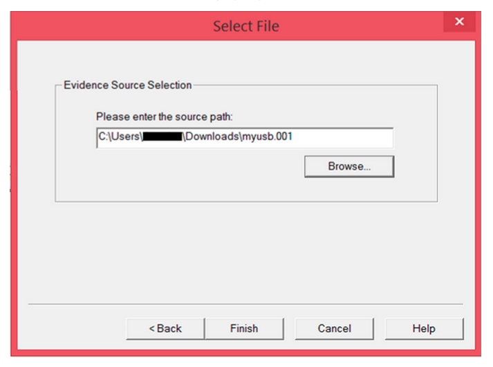Go back with the < Back button
Viewport: 493px width, 367px height.
click(x=165, y=329)
